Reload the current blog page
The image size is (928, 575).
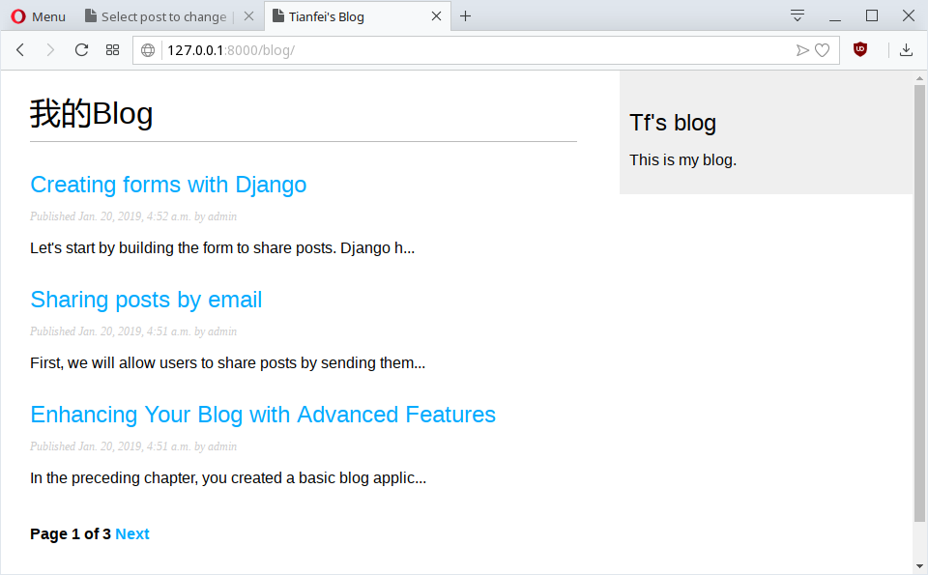pyautogui.click(x=81, y=50)
